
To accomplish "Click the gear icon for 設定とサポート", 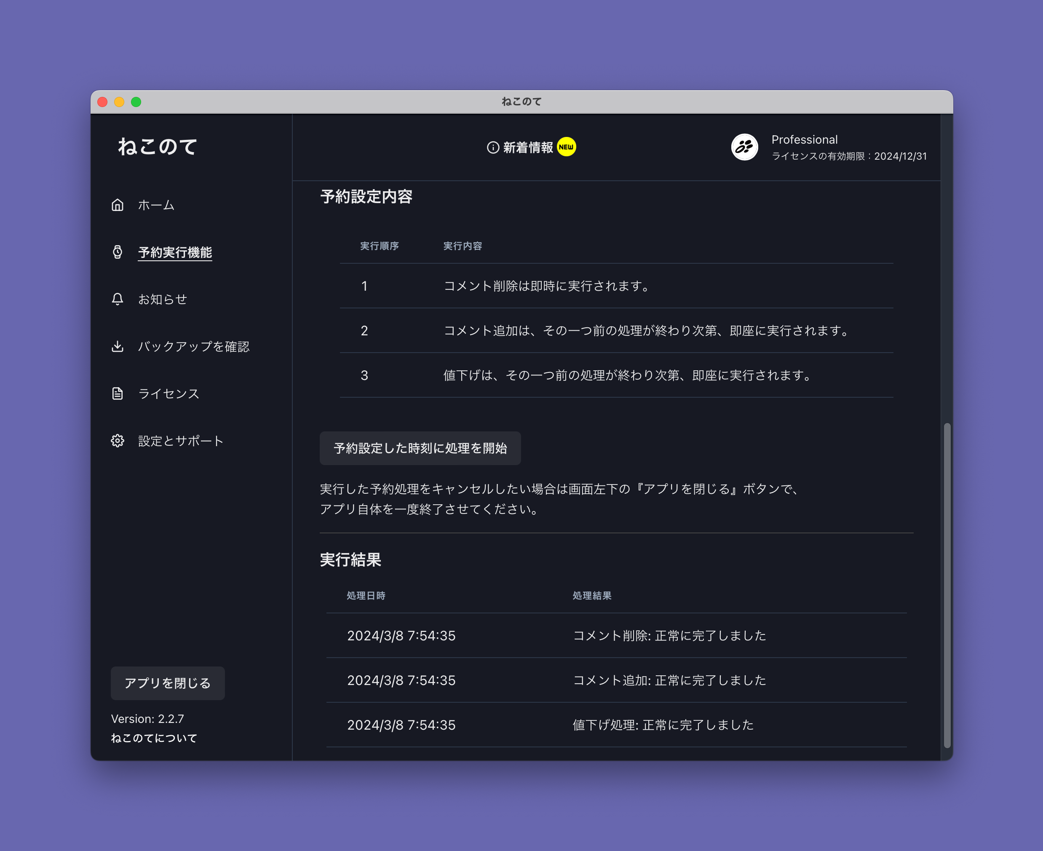I will [x=118, y=441].
